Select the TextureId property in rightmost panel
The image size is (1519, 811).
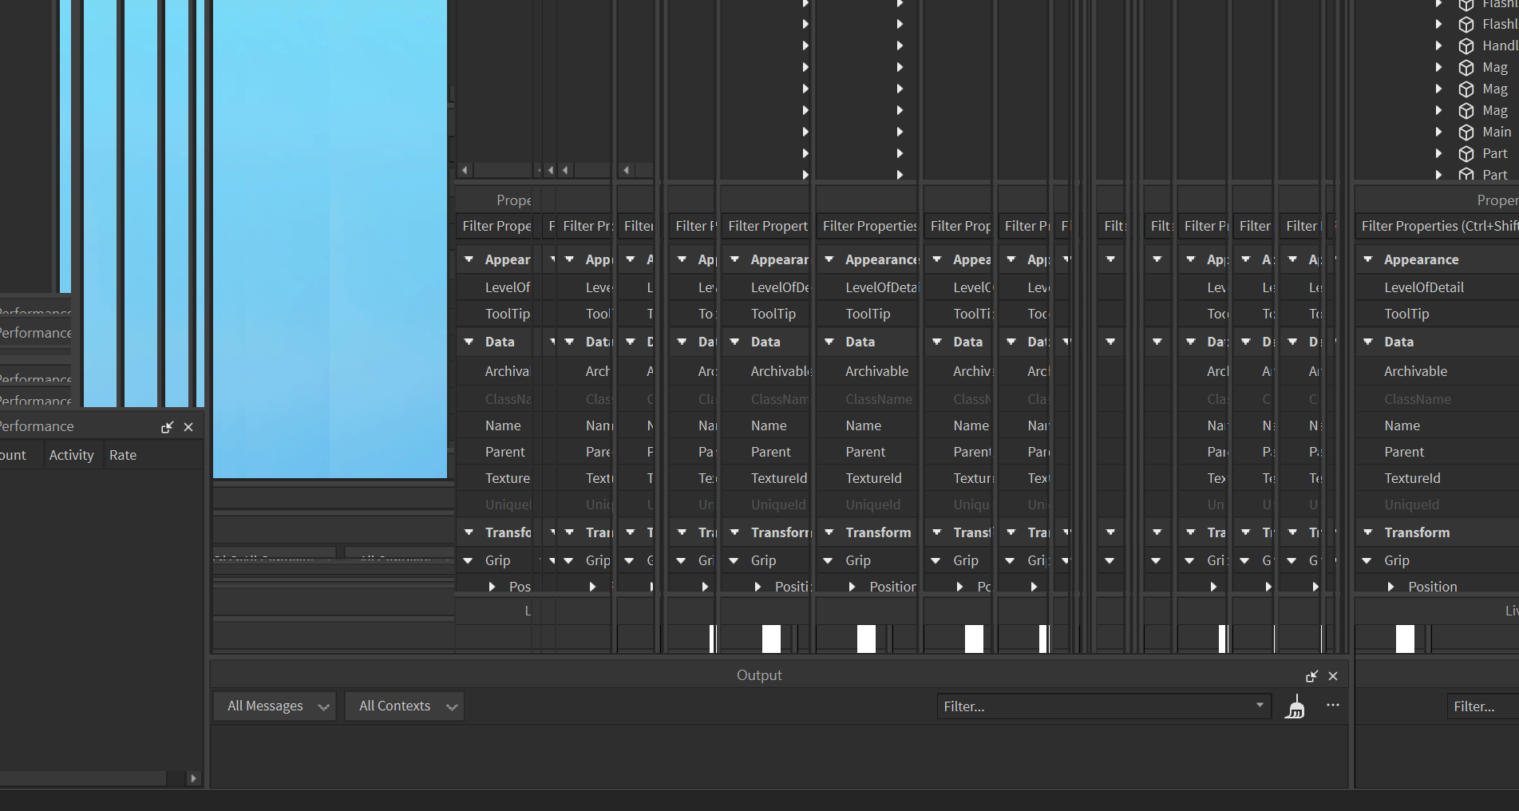[x=1412, y=478]
